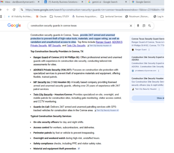Open the Claude bookmark
174x153 pixels.
pos(41,17)
